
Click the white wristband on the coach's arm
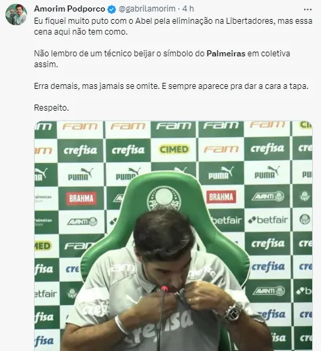(121, 325)
